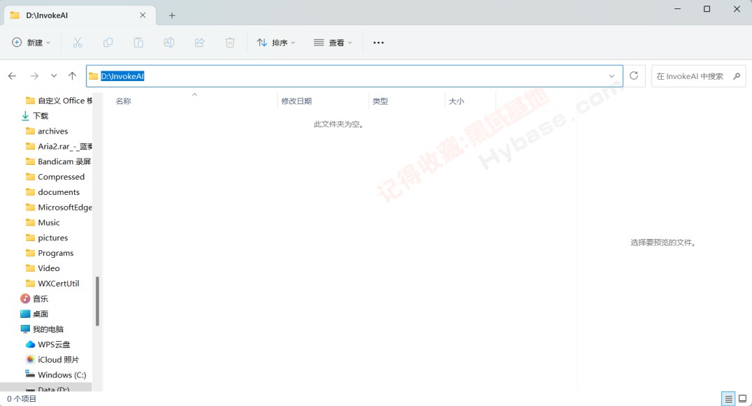Viewport: 752px width, 406px height.
Task: Click the 0 个项目 status text
Action: click(x=22, y=399)
